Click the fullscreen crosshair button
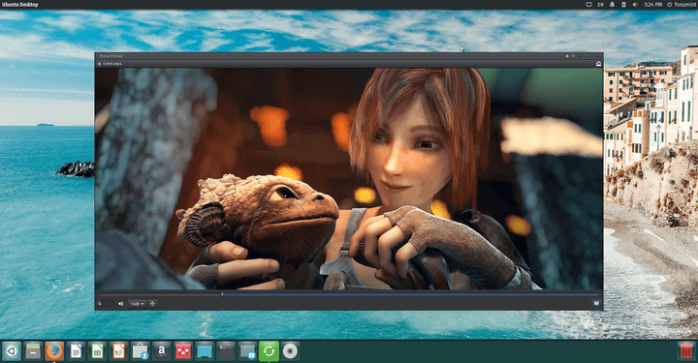This screenshot has width=698, height=363. (x=153, y=304)
